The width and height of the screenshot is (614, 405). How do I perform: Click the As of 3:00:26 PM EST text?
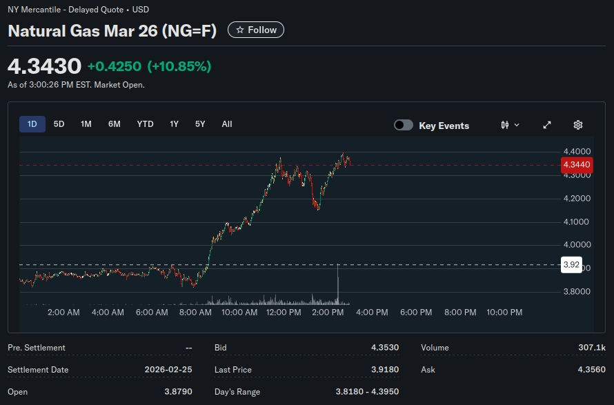click(50, 85)
